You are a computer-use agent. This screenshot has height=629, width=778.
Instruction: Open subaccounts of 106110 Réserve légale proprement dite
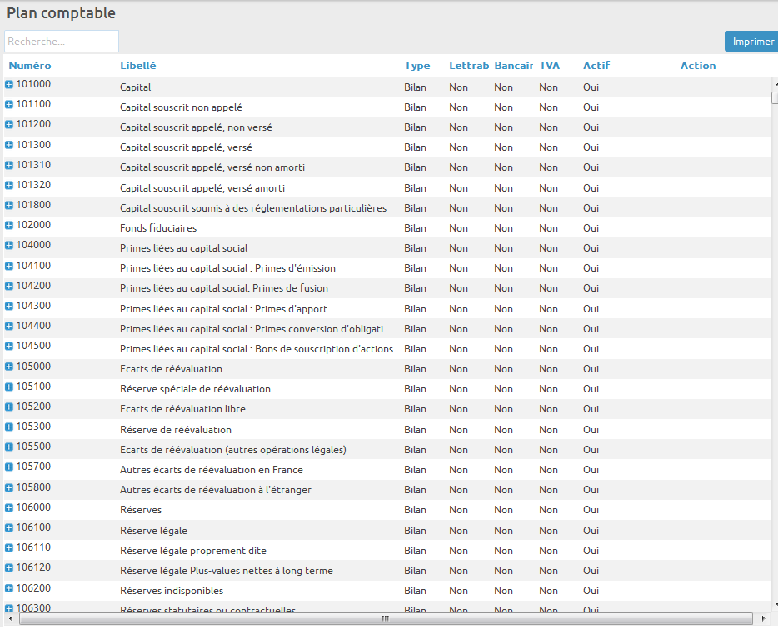[8, 550]
